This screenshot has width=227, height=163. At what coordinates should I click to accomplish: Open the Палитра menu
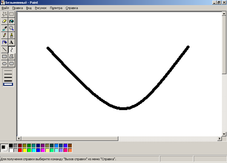tap(56, 8)
